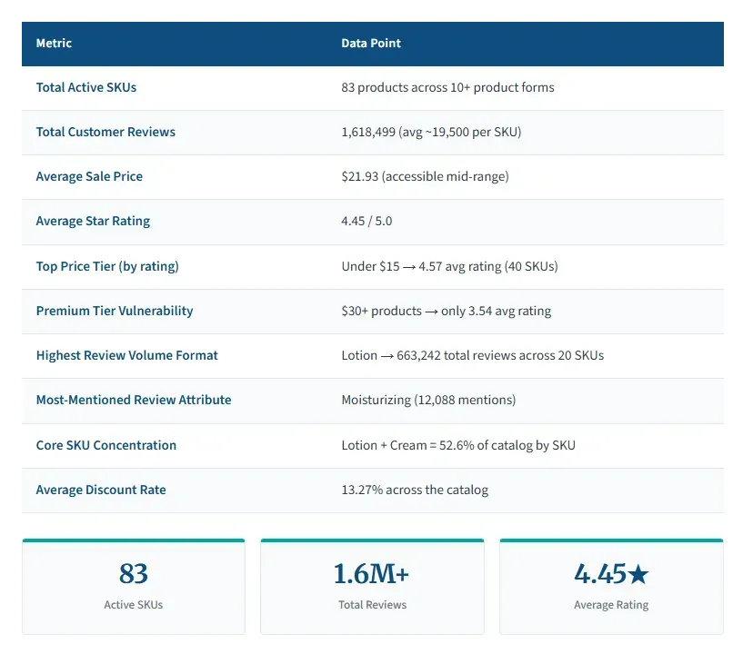Select the Core SKU Concentration label
This screenshot has height=654, width=743.
tap(106, 445)
